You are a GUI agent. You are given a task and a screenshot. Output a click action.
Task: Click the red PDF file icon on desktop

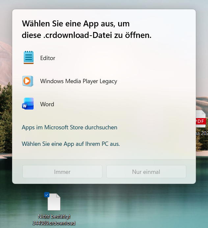click(201, 119)
